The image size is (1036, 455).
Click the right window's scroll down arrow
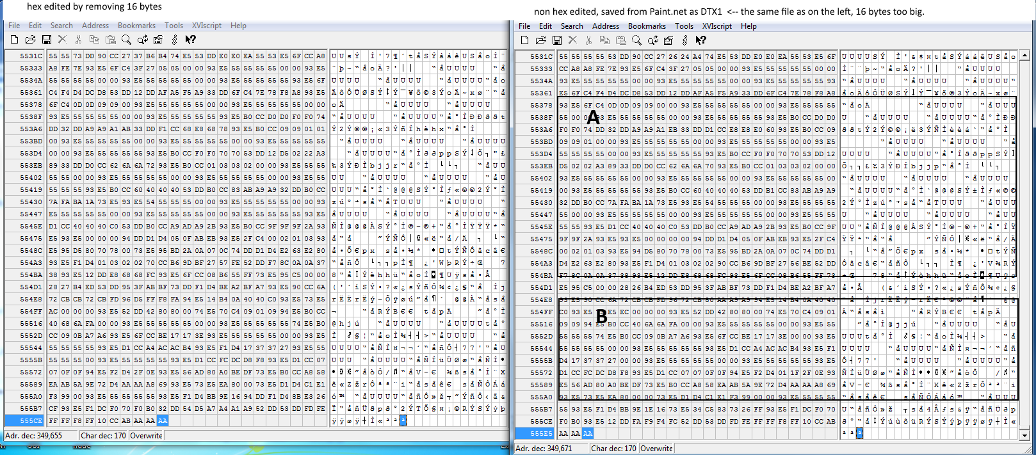coord(1024,435)
